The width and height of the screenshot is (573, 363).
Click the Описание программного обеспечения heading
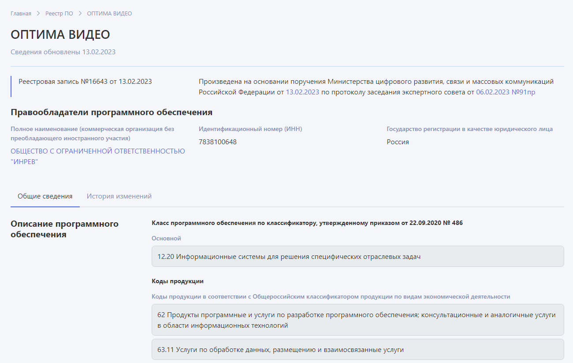64,229
